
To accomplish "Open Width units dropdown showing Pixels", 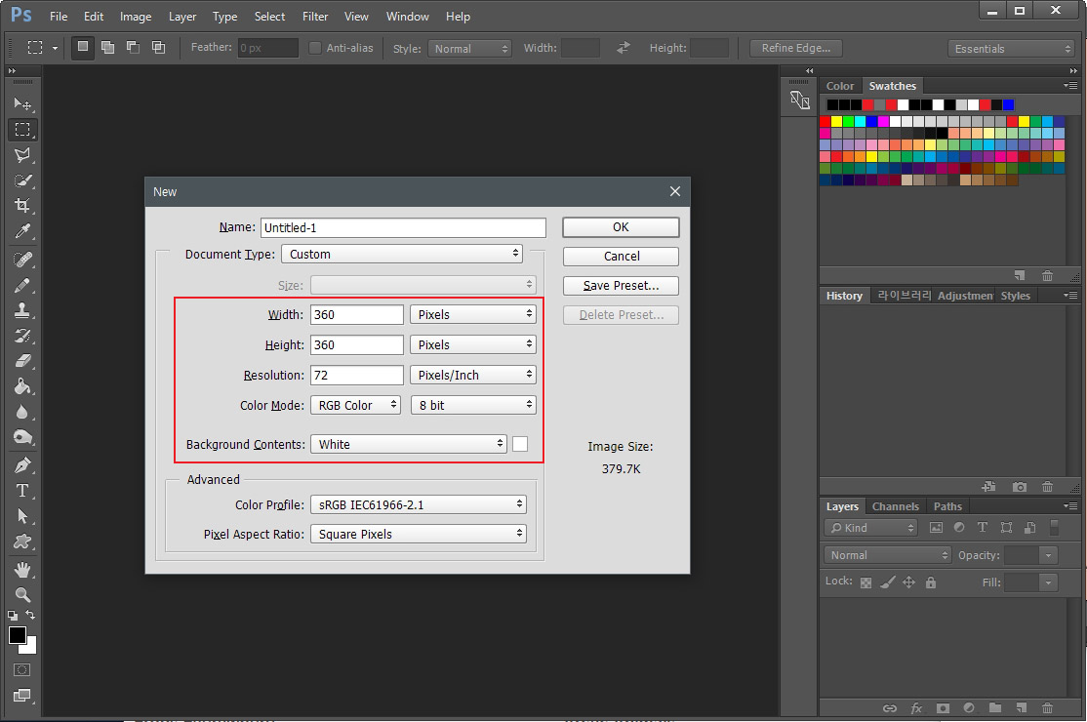I will tap(473, 314).
